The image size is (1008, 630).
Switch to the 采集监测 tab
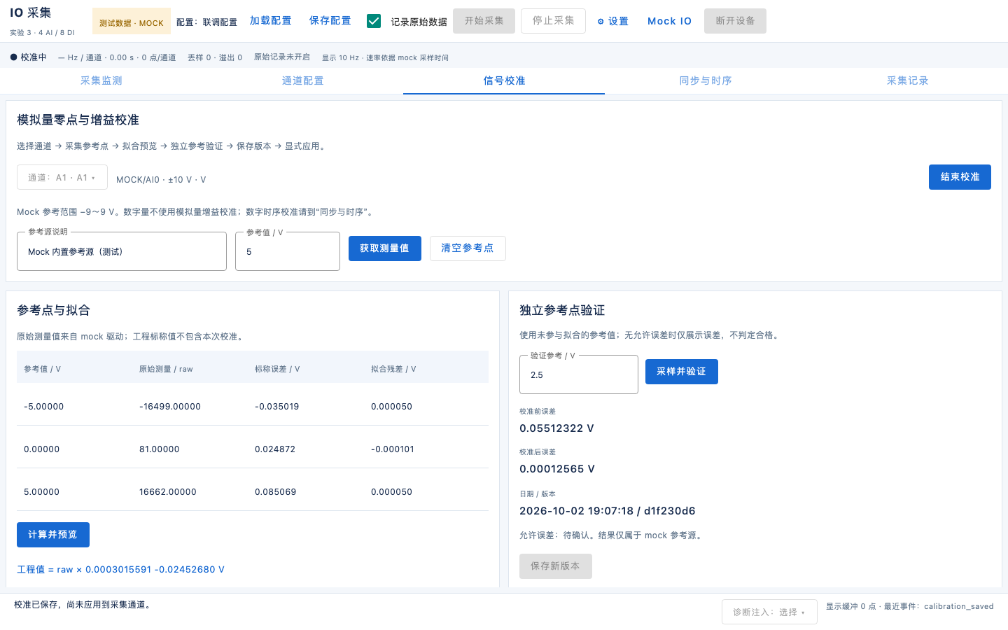point(101,80)
